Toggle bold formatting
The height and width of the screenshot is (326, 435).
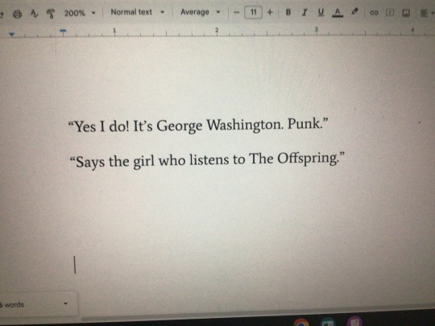click(288, 12)
